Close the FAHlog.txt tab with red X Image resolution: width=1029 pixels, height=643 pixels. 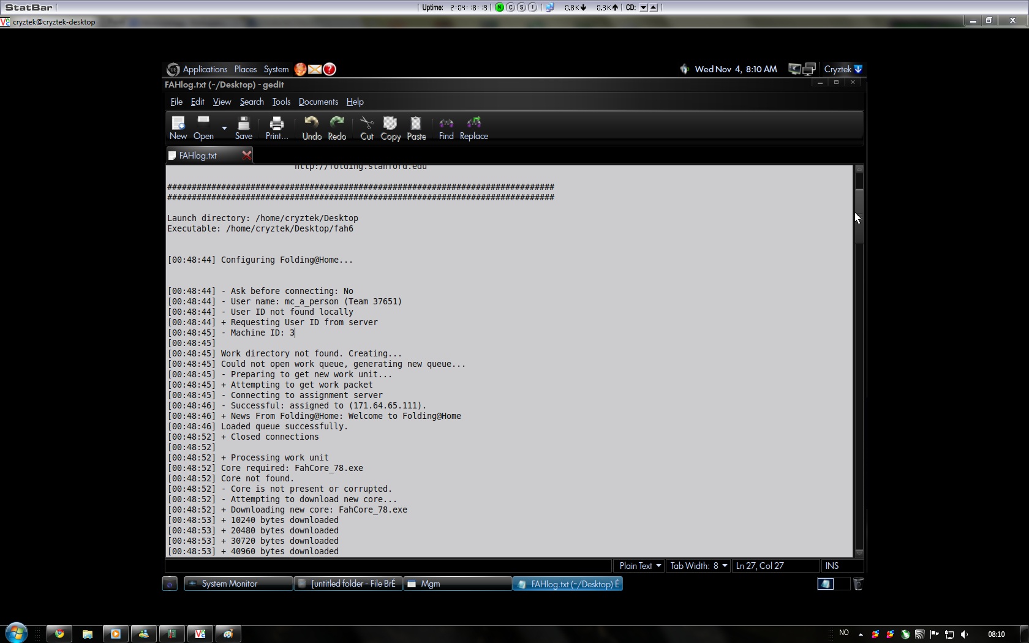(246, 155)
